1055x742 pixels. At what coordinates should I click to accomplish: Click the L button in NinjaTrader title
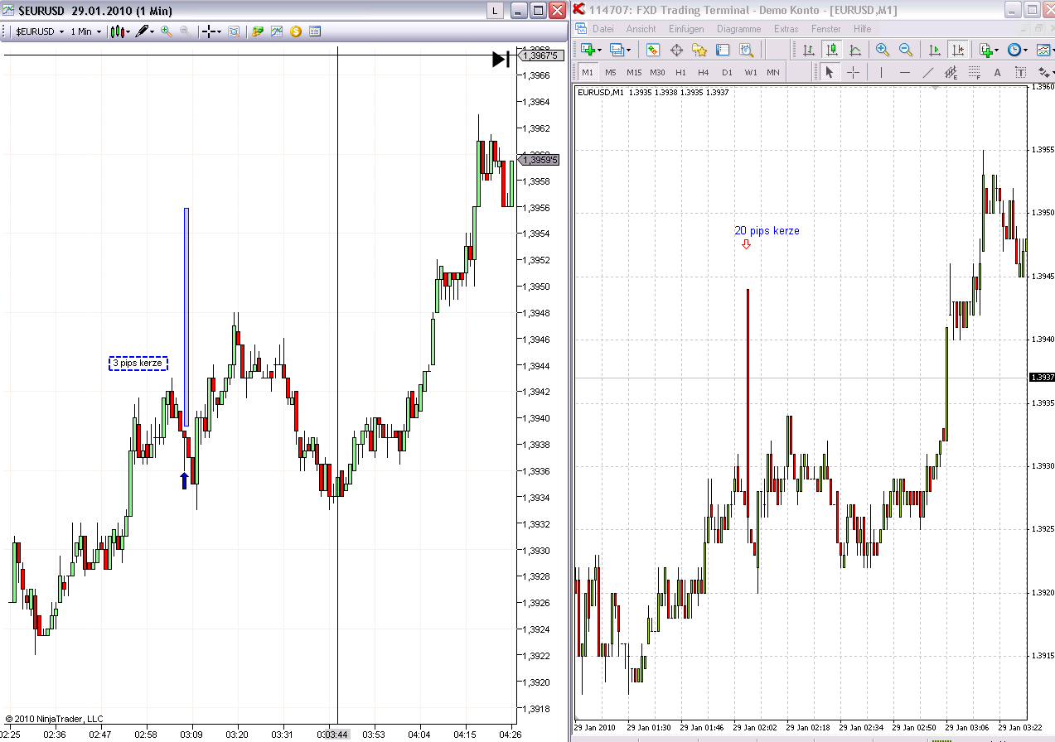coord(495,10)
